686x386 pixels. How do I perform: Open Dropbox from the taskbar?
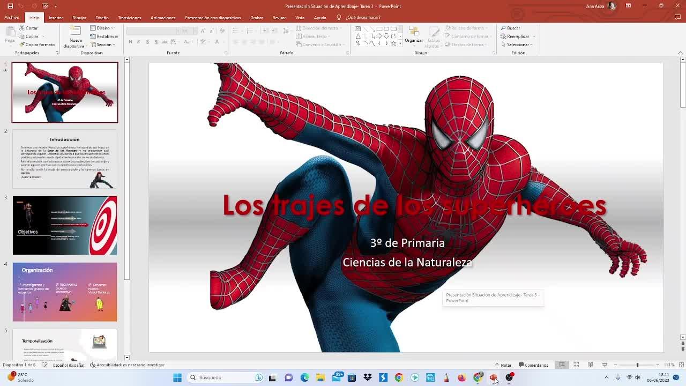pos(368,377)
